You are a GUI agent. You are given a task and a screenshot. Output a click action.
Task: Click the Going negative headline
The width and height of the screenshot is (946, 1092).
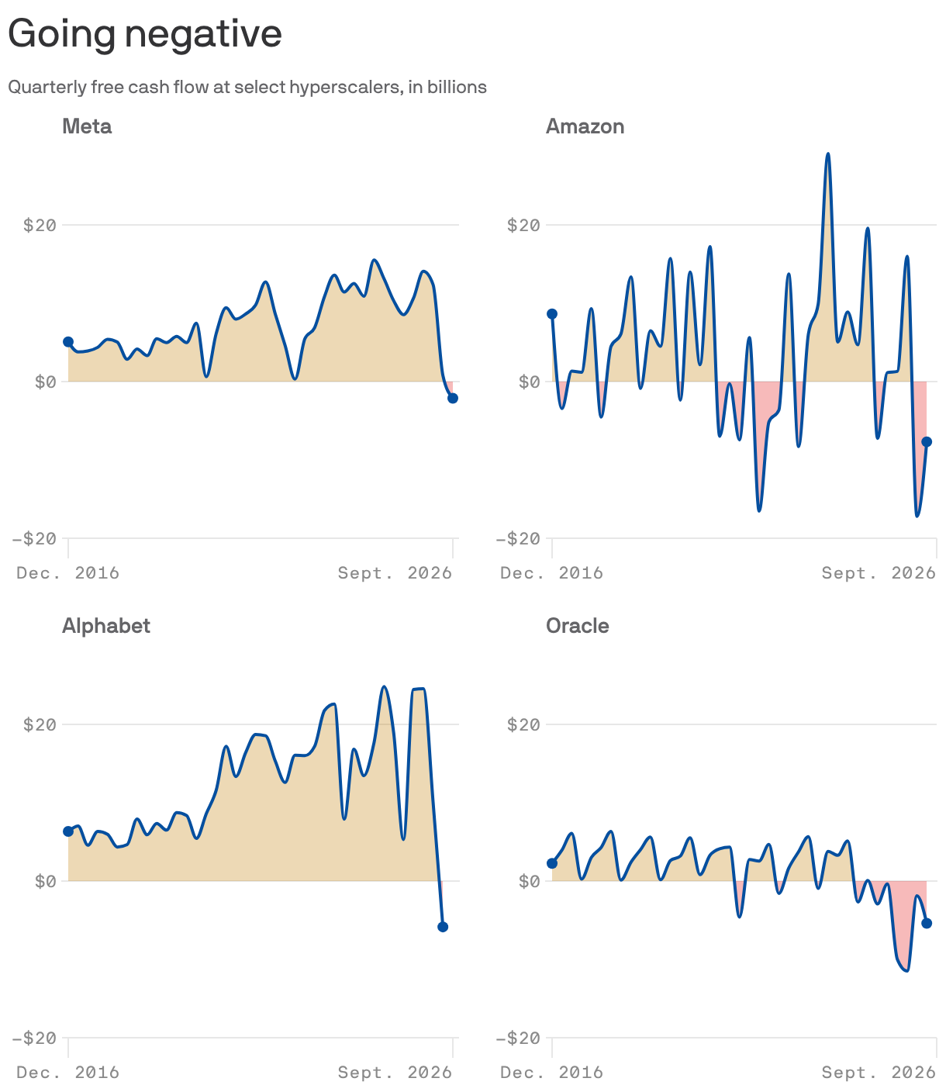coord(145,33)
